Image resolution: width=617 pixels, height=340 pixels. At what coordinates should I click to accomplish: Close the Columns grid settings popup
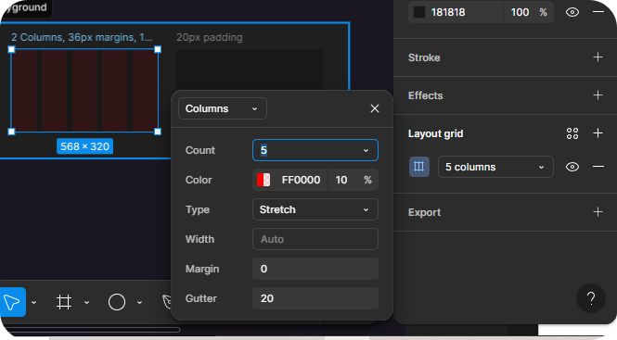click(375, 108)
